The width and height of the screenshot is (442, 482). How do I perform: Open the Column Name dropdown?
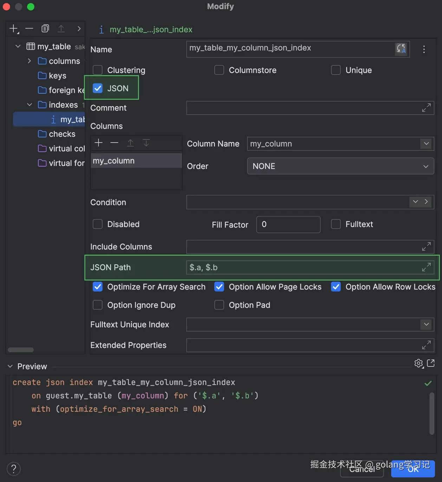pos(426,144)
